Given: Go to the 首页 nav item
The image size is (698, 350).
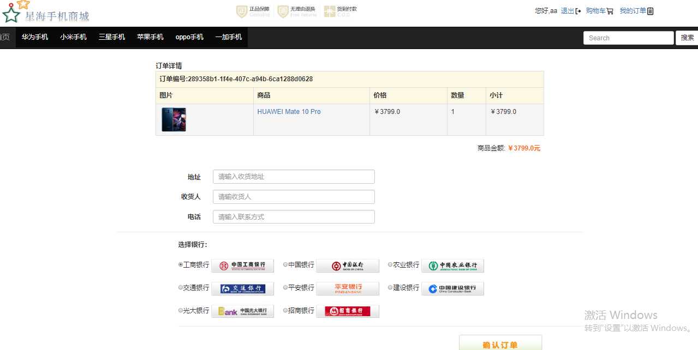Looking at the screenshot, I should 5,37.
